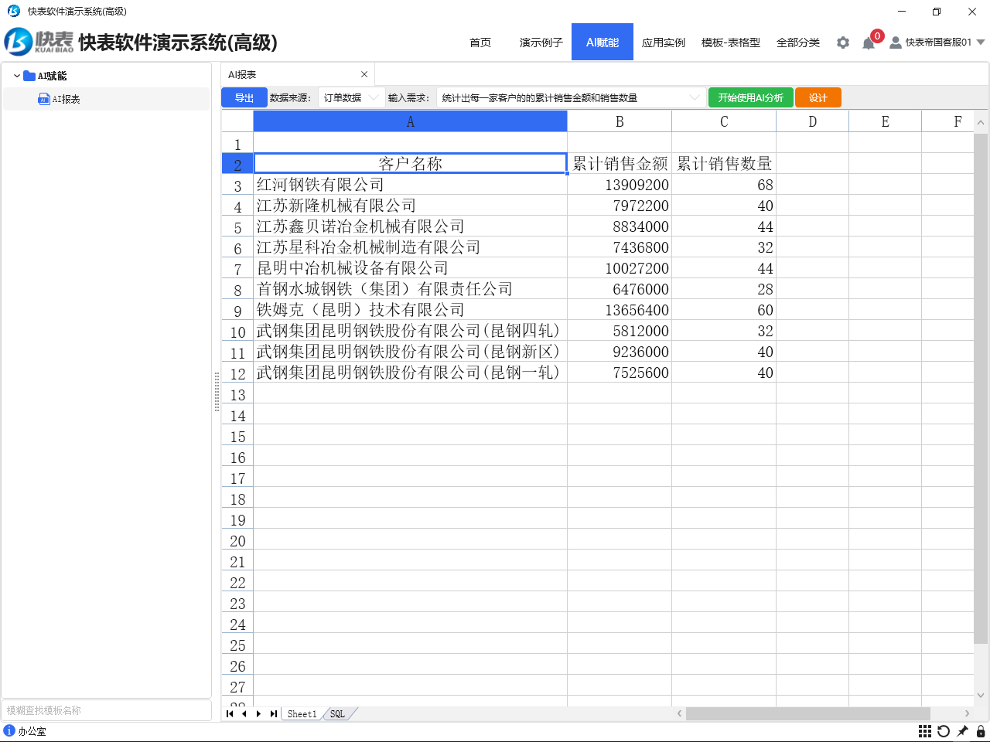The image size is (990, 742).
Task: Select column B header
Action: [x=620, y=121]
